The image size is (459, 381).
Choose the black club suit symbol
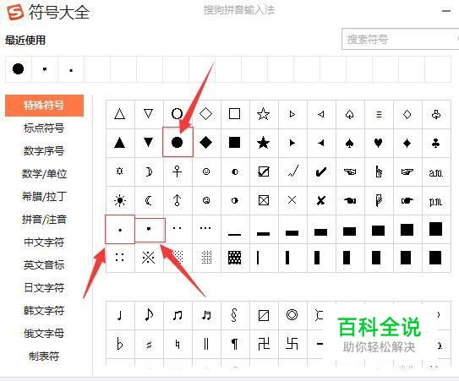(x=436, y=143)
